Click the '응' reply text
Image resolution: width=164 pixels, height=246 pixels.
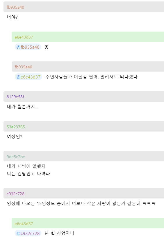click(47, 47)
